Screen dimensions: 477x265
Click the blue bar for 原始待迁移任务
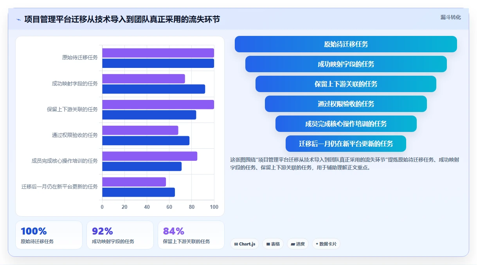coord(158,63)
